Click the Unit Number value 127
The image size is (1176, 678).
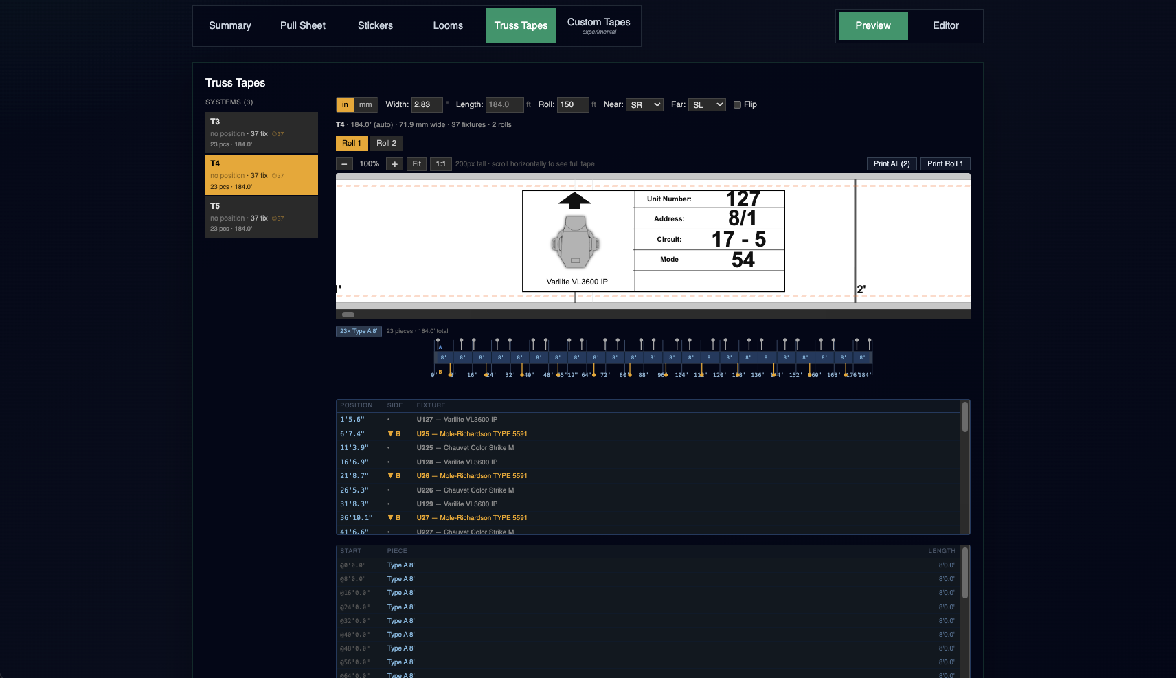[x=743, y=199]
